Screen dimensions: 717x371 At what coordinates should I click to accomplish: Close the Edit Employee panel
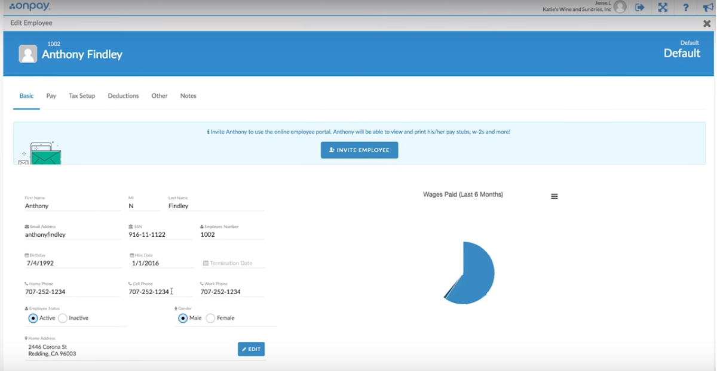pos(707,23)
